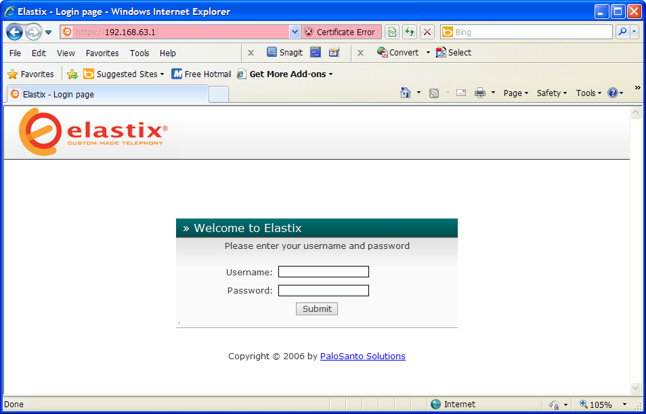Stop loading with the red X icon
This screenshot has height=414, width=646.
click(x=427, y=32)
